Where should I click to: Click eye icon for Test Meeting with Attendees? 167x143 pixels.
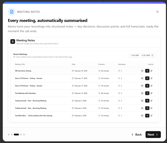[142, 93]
